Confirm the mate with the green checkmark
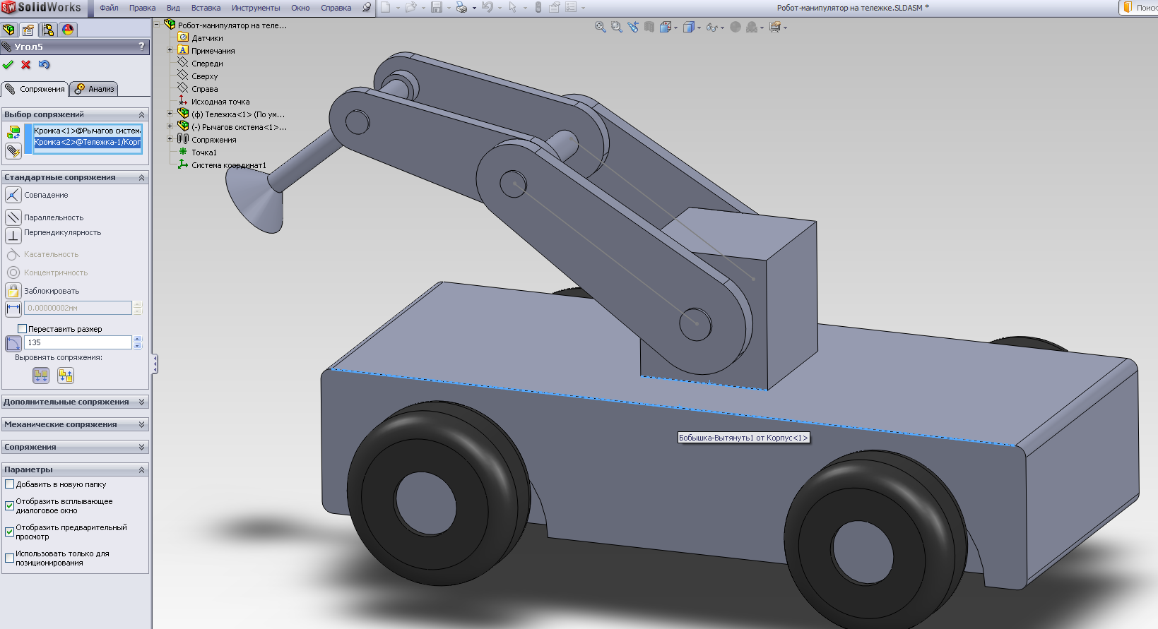This screenshot has height=629, width=1158. pos(8,65)
